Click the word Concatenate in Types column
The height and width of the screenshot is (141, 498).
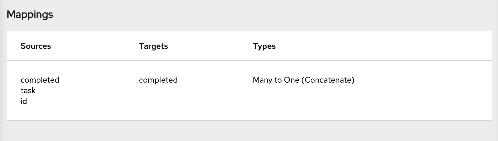pyautogui.click(x=327, y=80)
